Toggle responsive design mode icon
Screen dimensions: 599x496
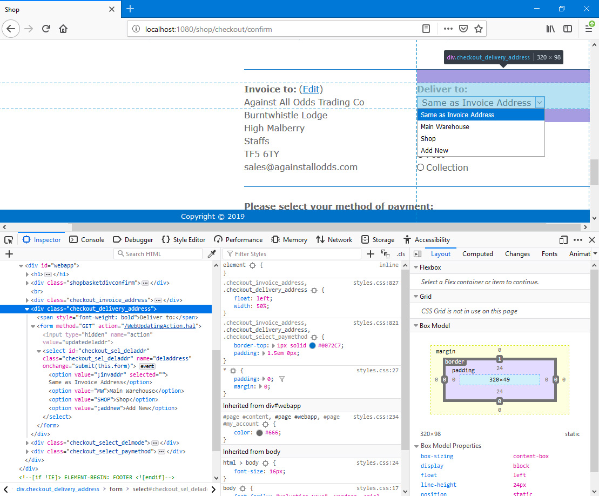[x=563, y=240]
